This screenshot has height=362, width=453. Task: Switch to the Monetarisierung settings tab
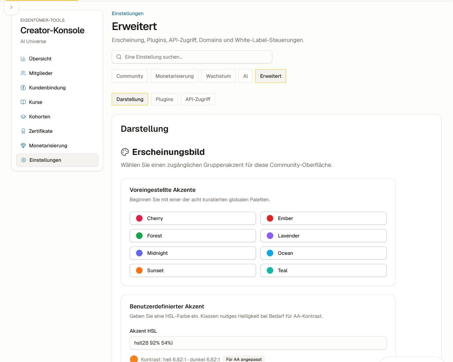[175, 76]
